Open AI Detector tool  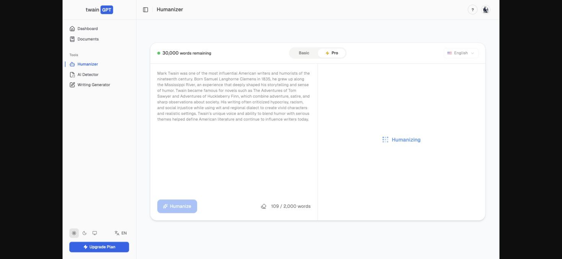coord(84,75)
